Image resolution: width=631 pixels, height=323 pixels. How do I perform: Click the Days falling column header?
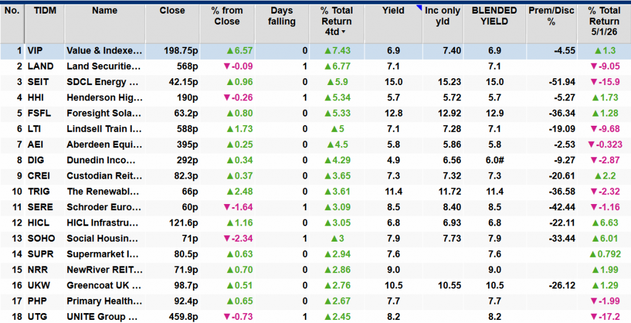coord(282,16)
